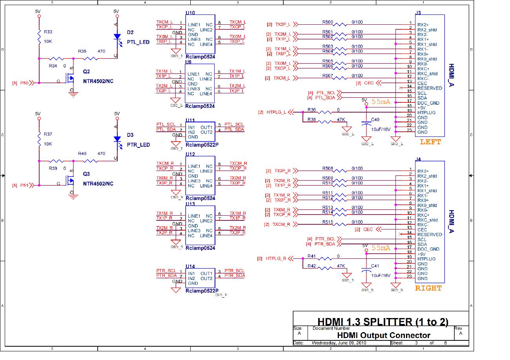
Task: Select the R501 reference designator
Action: (x=328, y=32)
